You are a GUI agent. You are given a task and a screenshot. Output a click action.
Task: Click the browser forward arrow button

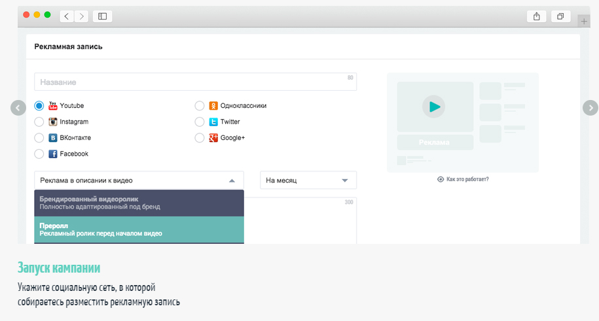[x=82, y=16]
